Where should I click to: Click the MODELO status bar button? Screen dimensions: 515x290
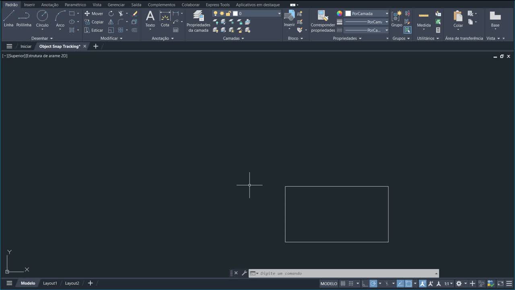[329, 284]
